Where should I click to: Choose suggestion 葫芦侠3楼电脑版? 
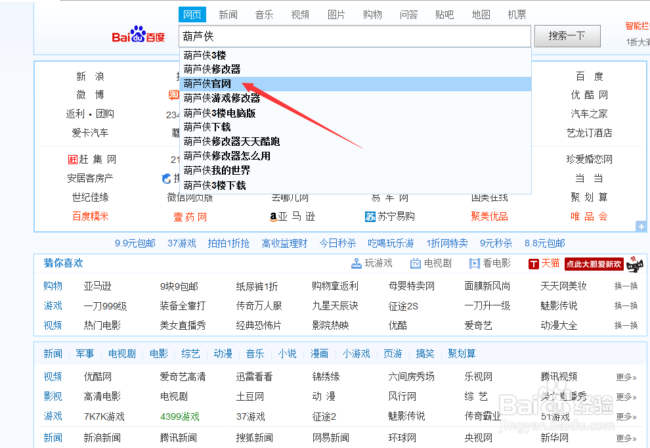click(x=355, y=113)
